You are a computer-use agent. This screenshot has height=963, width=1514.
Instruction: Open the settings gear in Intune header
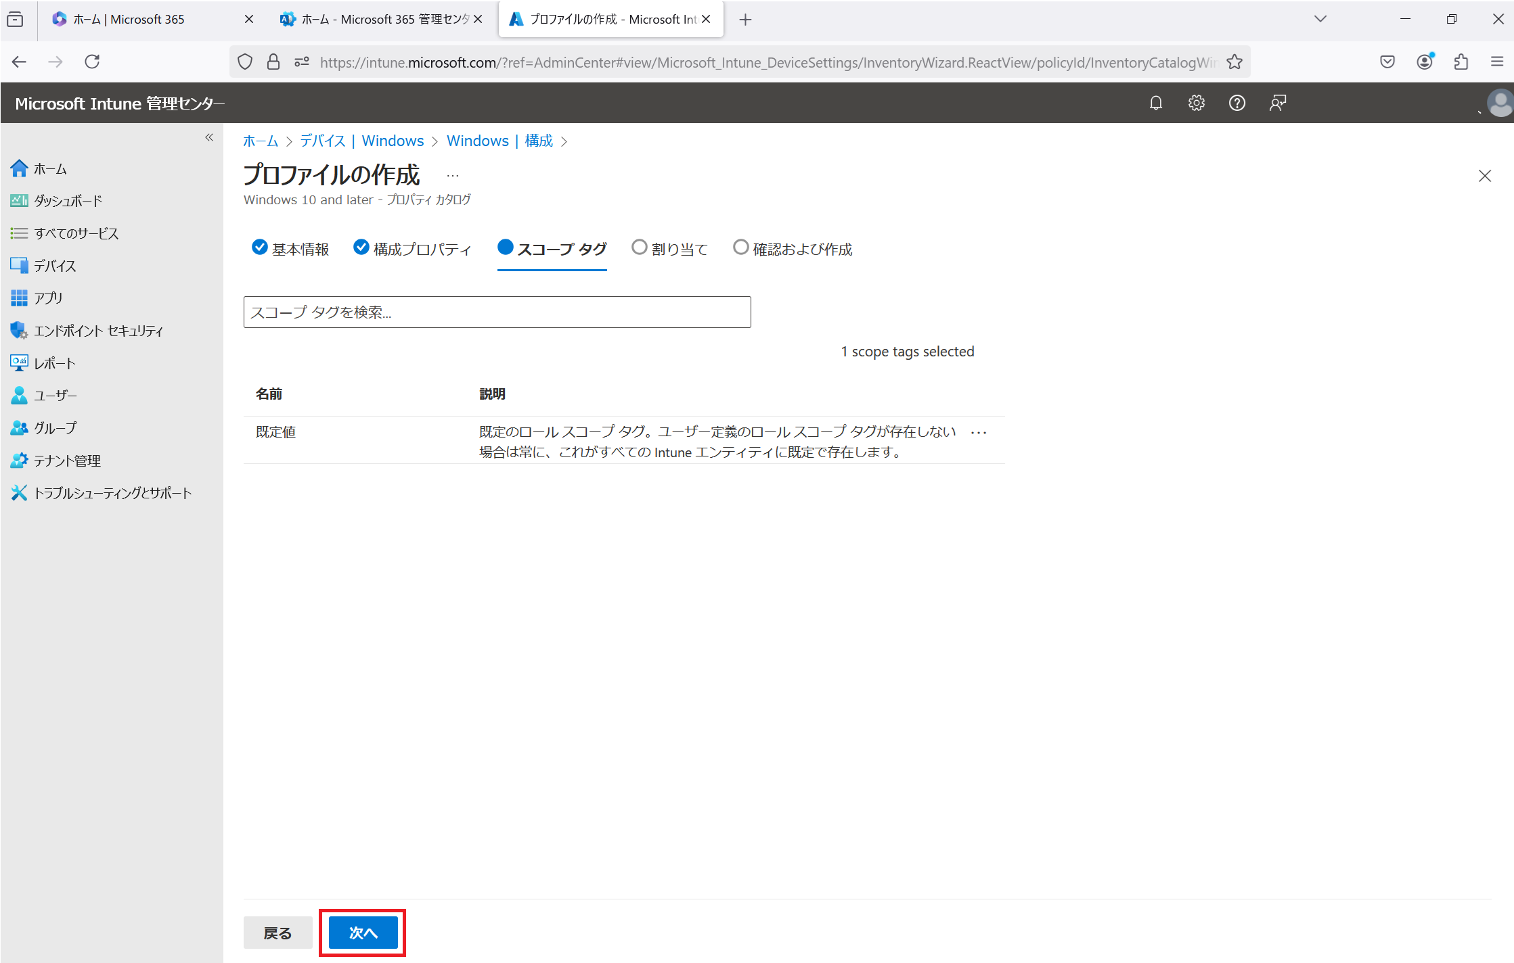click(x=1197, y=103)
